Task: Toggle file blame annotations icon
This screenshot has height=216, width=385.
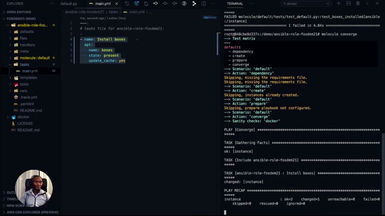Action: (184, 4)
